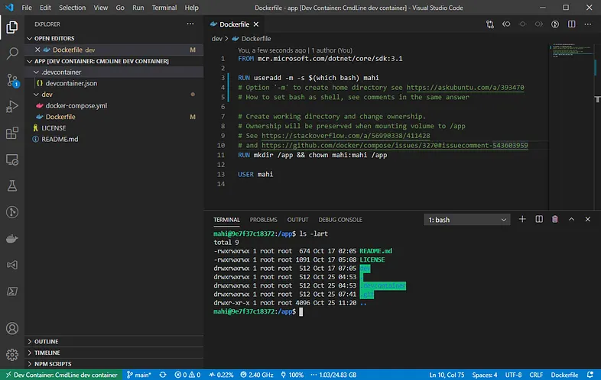Open the Terminal menu in menu bar
This screenshot has width=601, height=380.
164,7
